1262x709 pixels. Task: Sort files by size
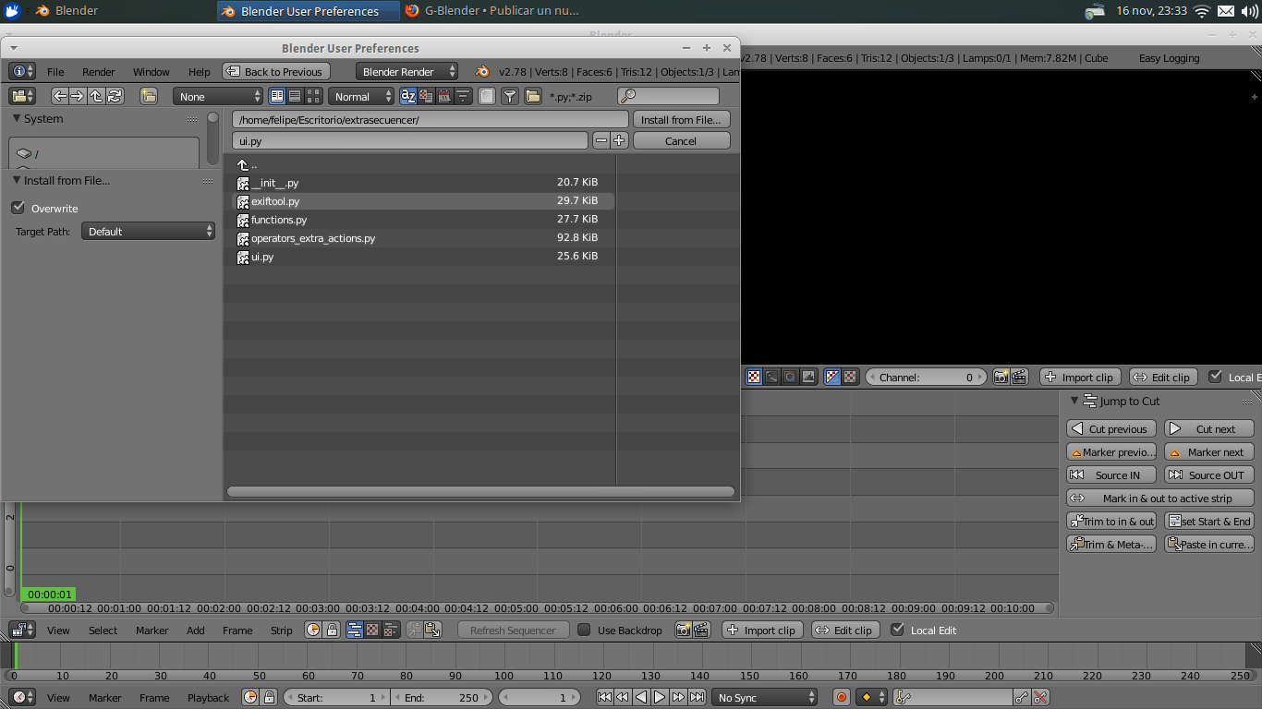463,96
